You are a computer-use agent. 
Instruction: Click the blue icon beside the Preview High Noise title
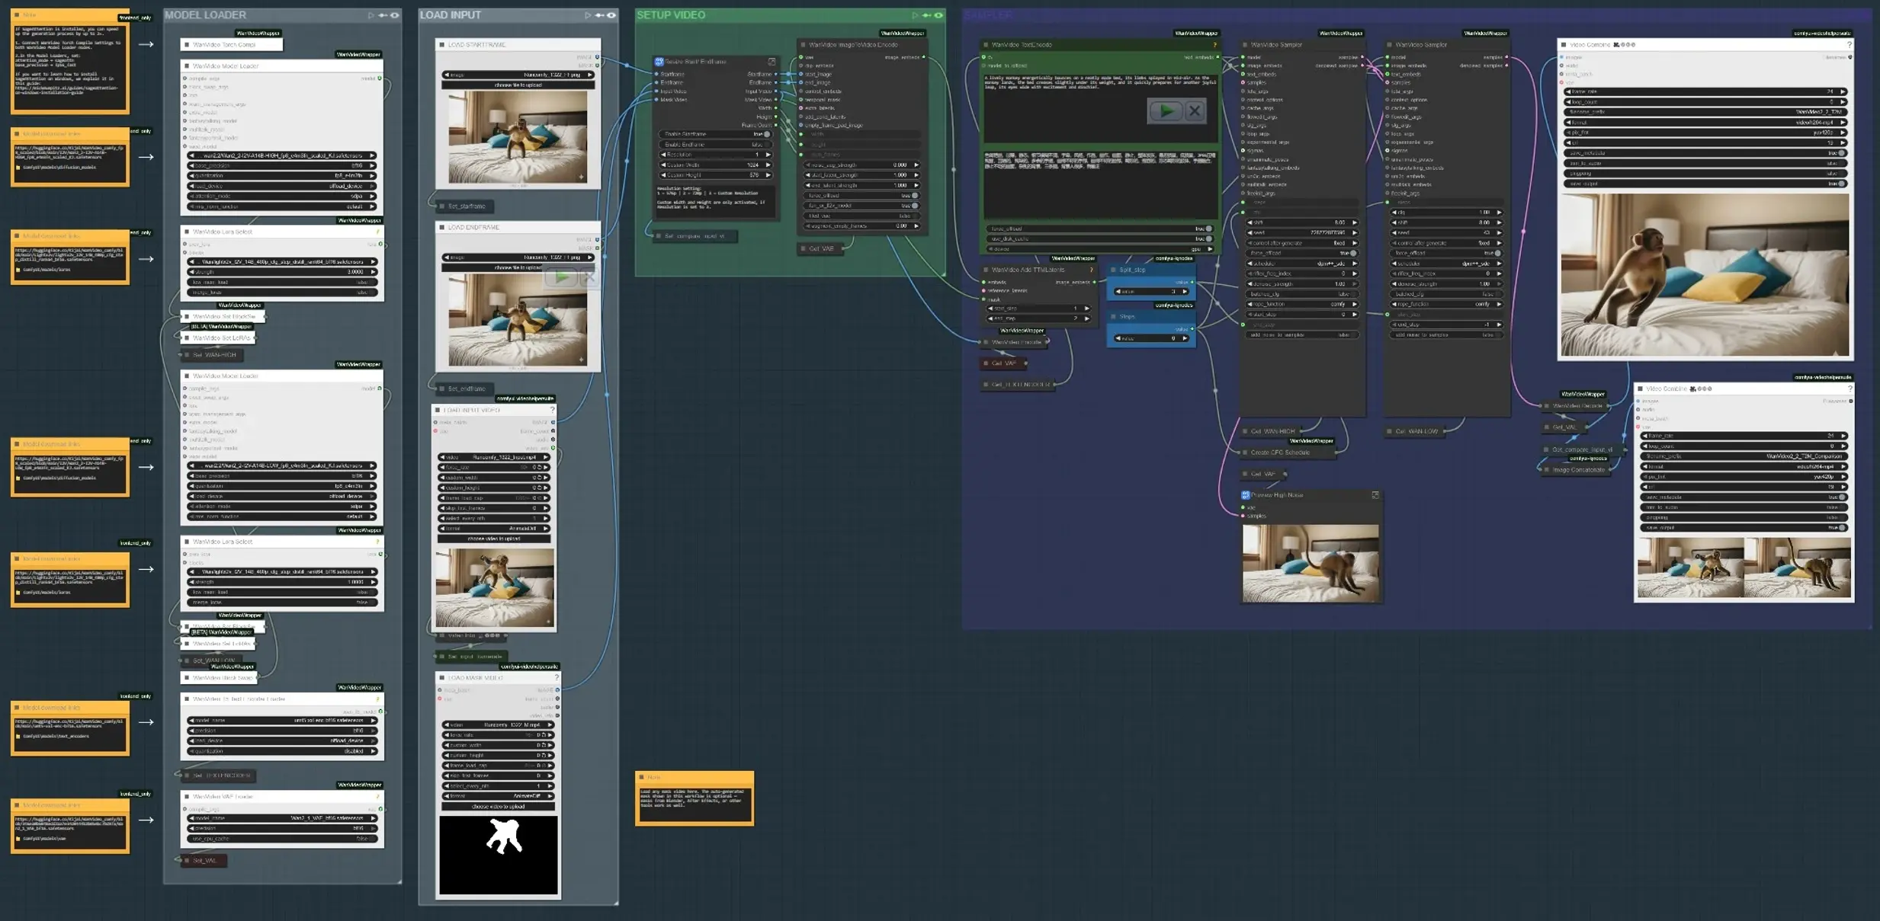pyautogui.click(x=1246, y=495)
